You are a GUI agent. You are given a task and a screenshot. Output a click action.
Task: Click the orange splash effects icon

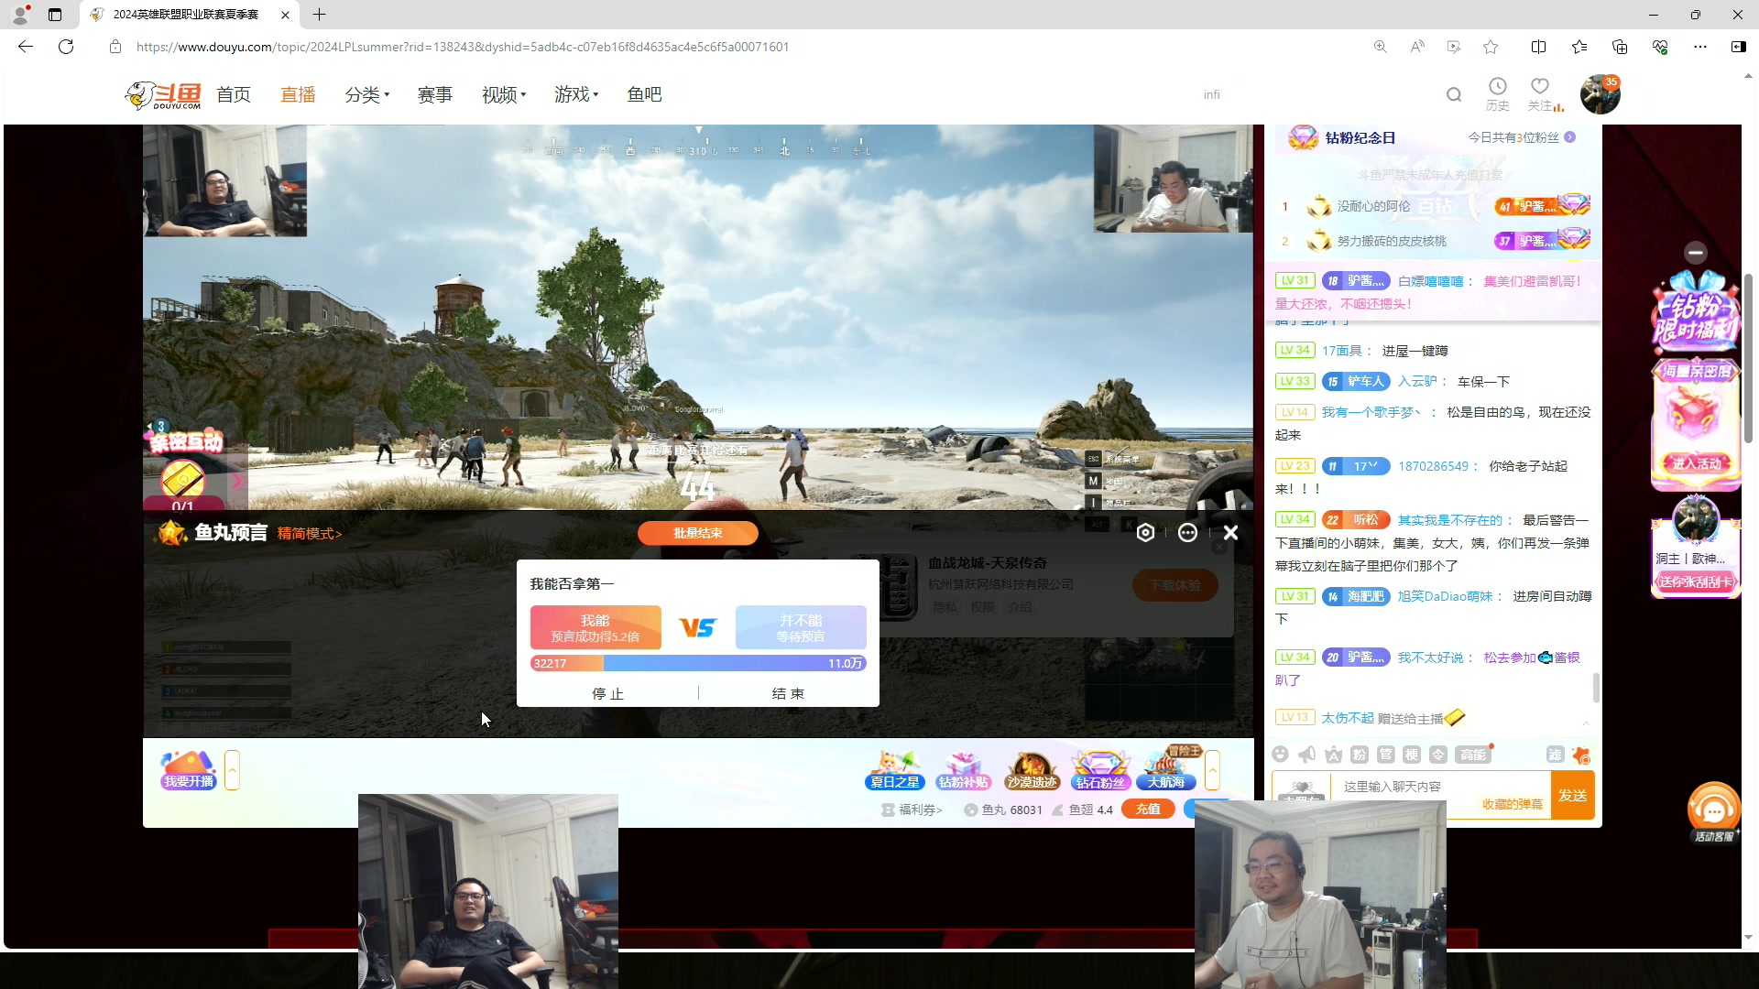point(1581,755)
